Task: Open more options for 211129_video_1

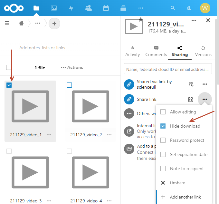Action: 49,135
